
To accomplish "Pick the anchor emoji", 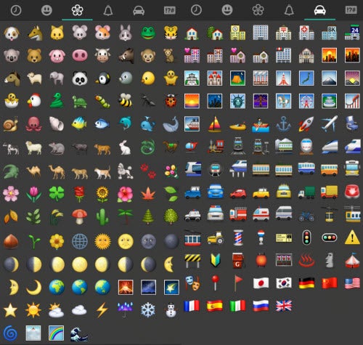I will coord(283,124).
